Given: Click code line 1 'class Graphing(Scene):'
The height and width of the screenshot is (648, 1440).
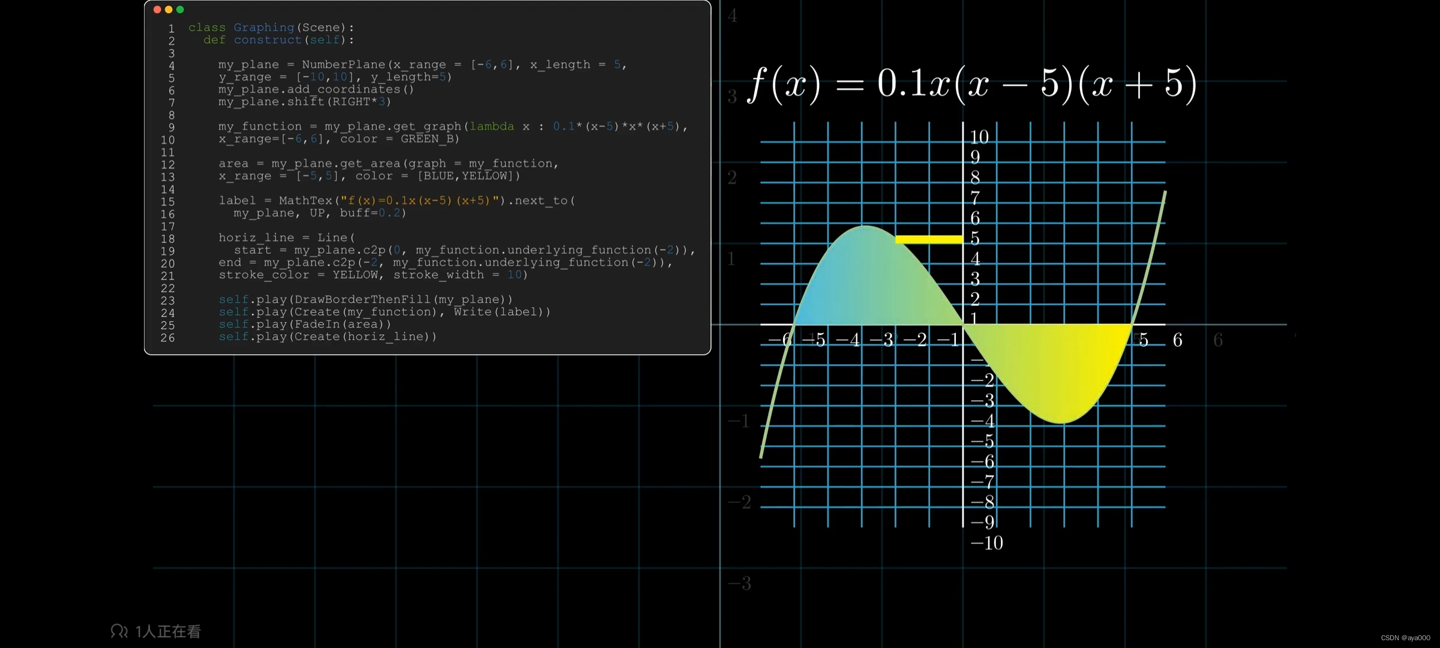Looking at the screenshot, I should pyautogui.click(x=271, y=28).
